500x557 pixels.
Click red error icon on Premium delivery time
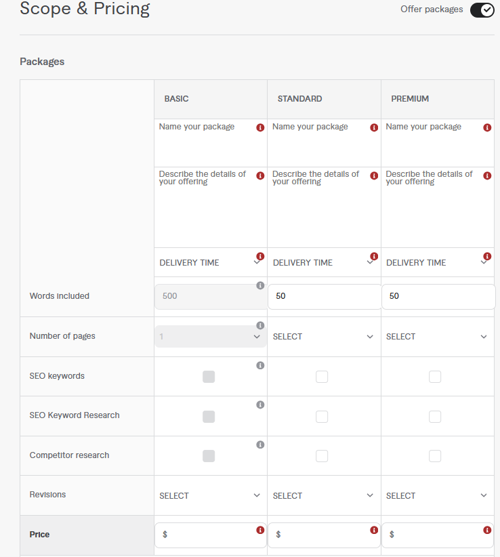point(487,257)
